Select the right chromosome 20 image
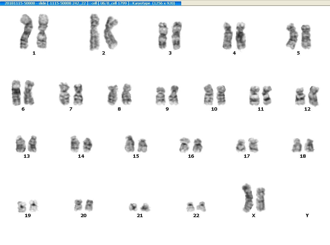This screenshot has width=330, height=245. tap(89, 205)
